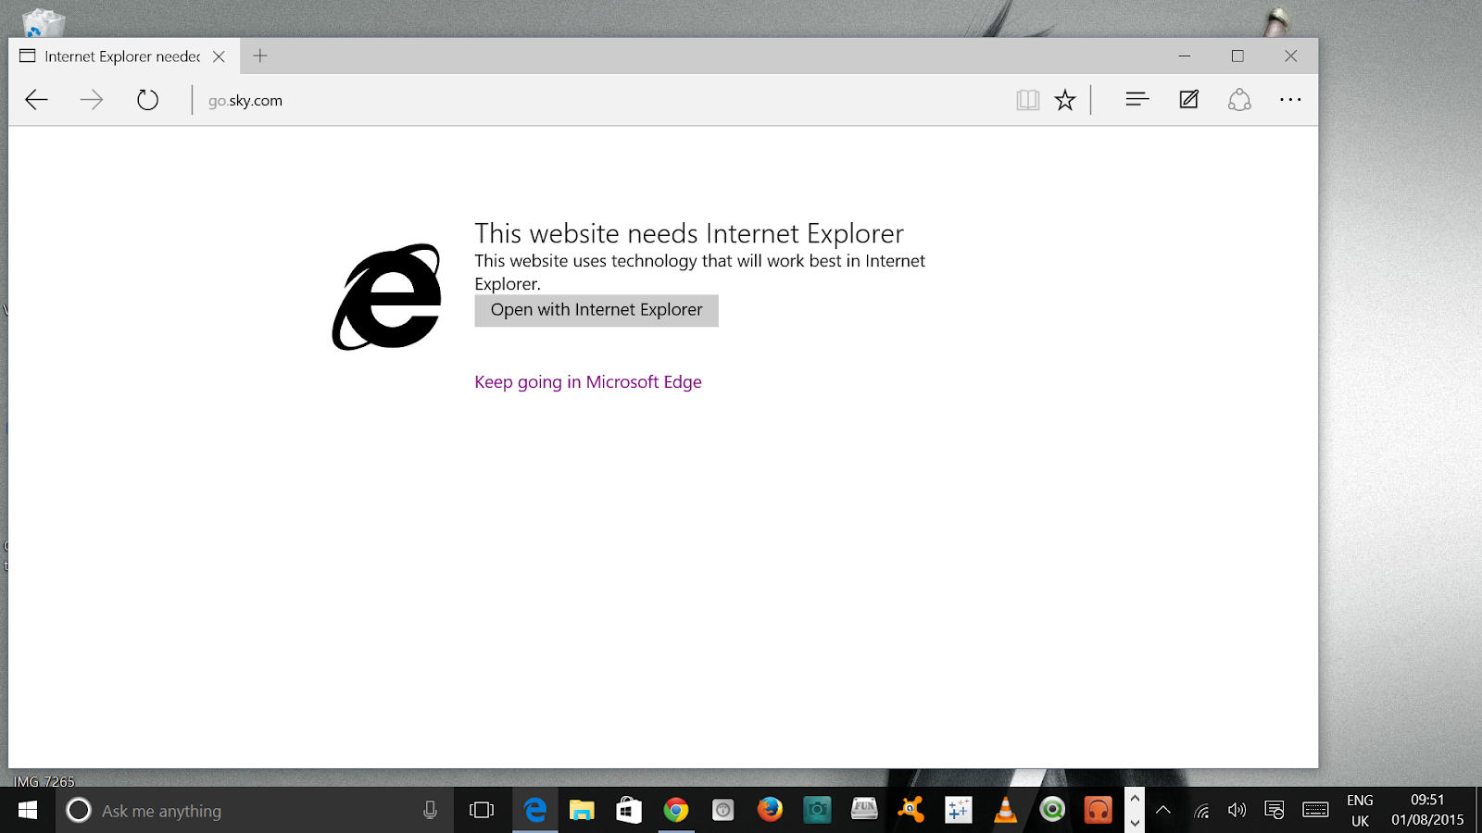The width and height of the screenshot is (1482, 833).
Task: Make a Web Note with pen icon
Action: click(1189, 99)
